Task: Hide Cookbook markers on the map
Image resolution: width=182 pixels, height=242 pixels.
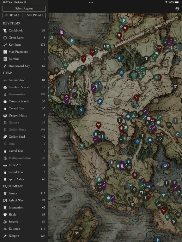Action: (24, 30)
